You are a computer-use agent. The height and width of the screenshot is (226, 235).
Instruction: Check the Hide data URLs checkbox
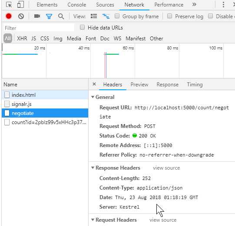(82, 27)
